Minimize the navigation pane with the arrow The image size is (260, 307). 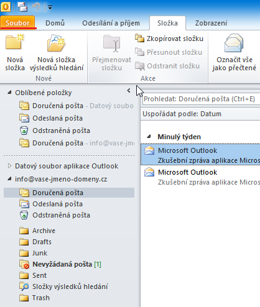pyautogui.click(x=129, y=91)
